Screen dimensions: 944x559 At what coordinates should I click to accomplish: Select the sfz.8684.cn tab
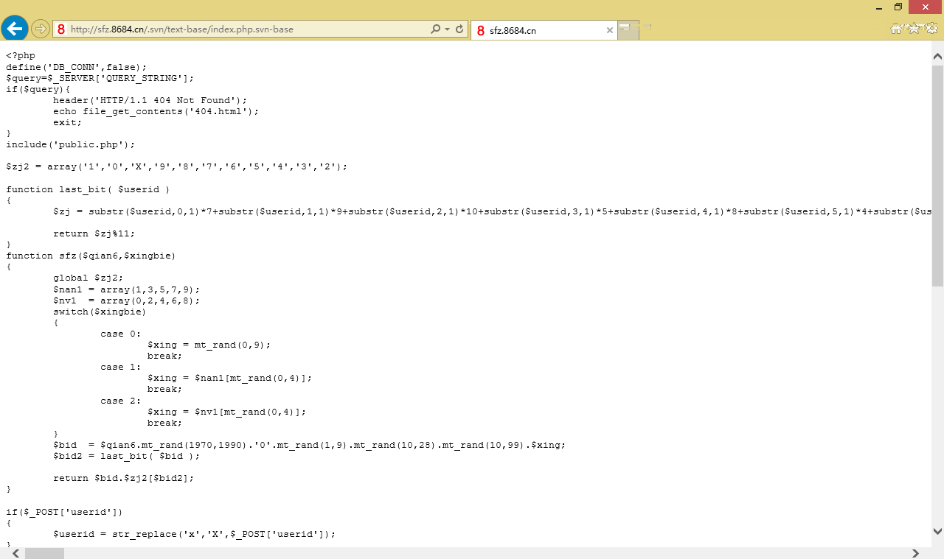click(544, 30)
